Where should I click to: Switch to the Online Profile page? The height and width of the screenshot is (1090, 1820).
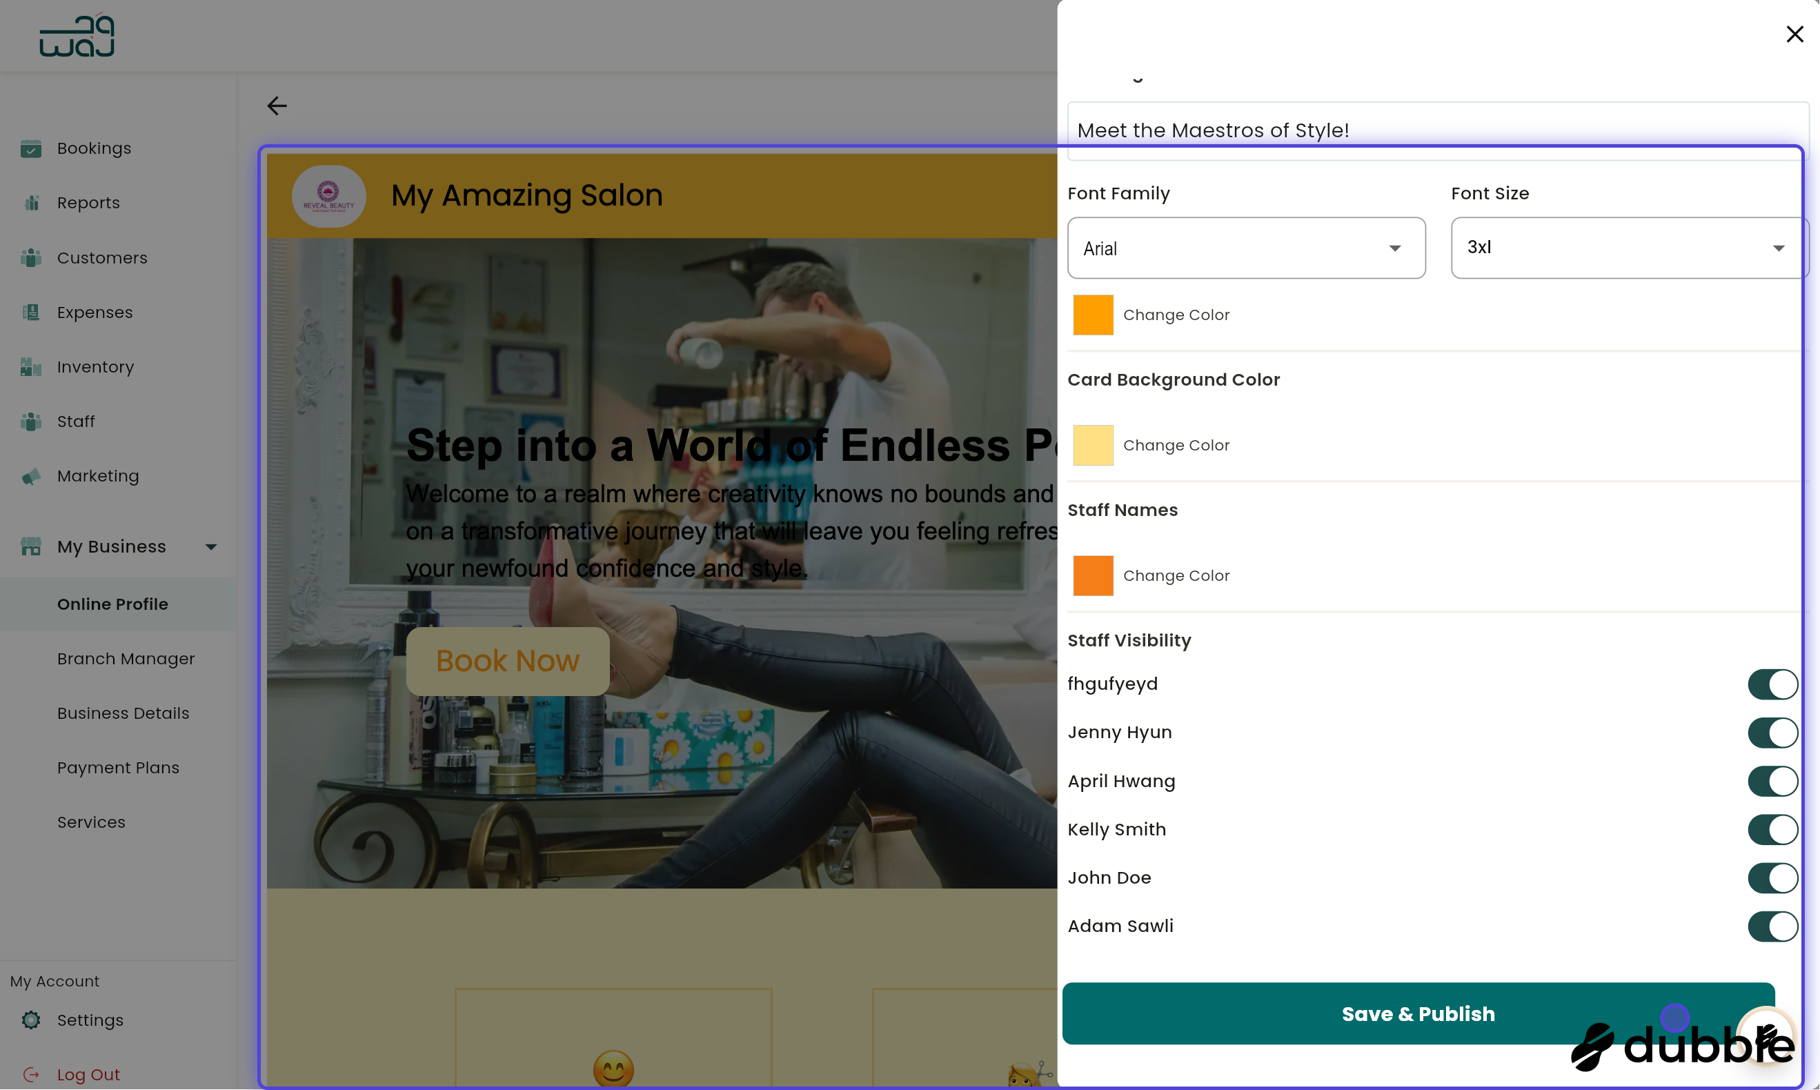pyautogui.click(x=112, y=604)
